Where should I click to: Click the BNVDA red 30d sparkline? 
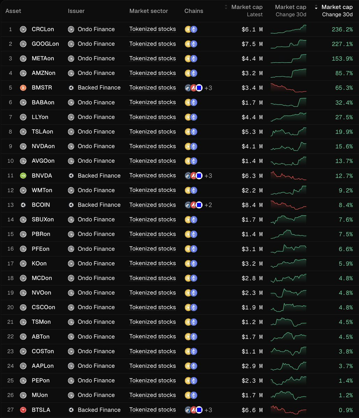tap(289, 176)
